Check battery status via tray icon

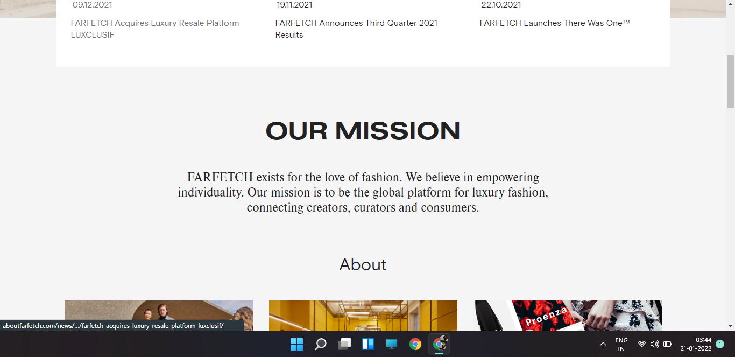667,344
